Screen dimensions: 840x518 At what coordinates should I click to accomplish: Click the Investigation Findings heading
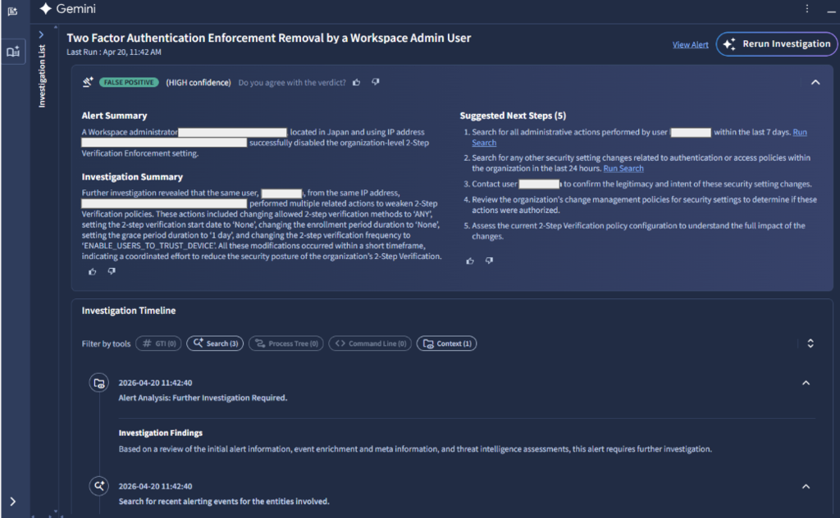click(x=161, y=433)
